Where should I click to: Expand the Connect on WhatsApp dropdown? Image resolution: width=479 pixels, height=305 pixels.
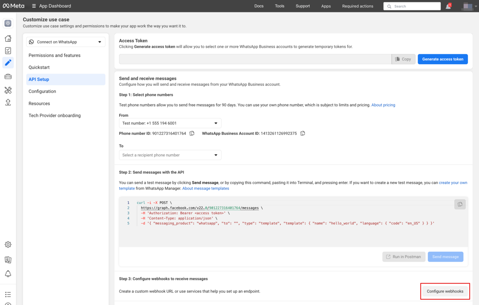coord(66,42)
